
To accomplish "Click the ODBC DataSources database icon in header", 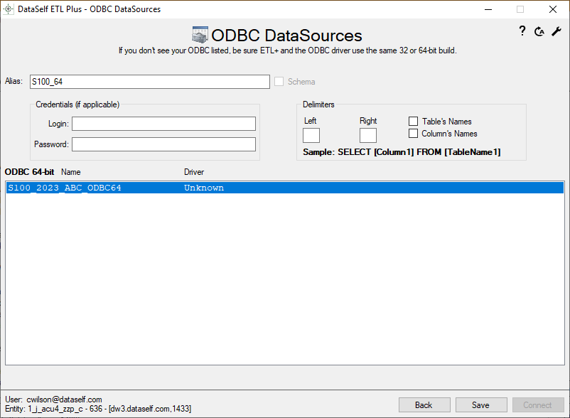I will (x=200, y=36).
